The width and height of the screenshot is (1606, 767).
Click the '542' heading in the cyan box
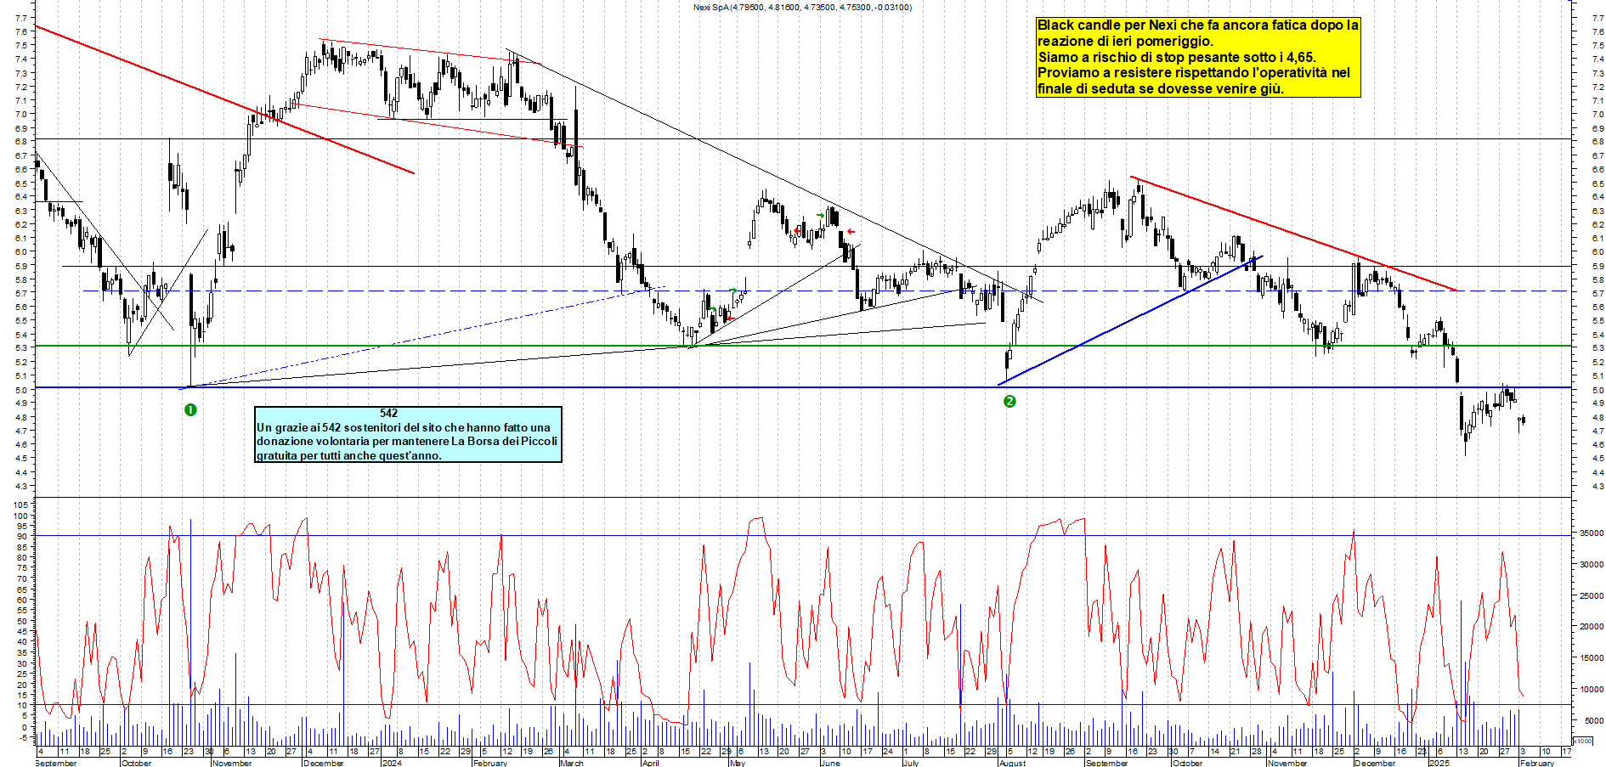388,414
